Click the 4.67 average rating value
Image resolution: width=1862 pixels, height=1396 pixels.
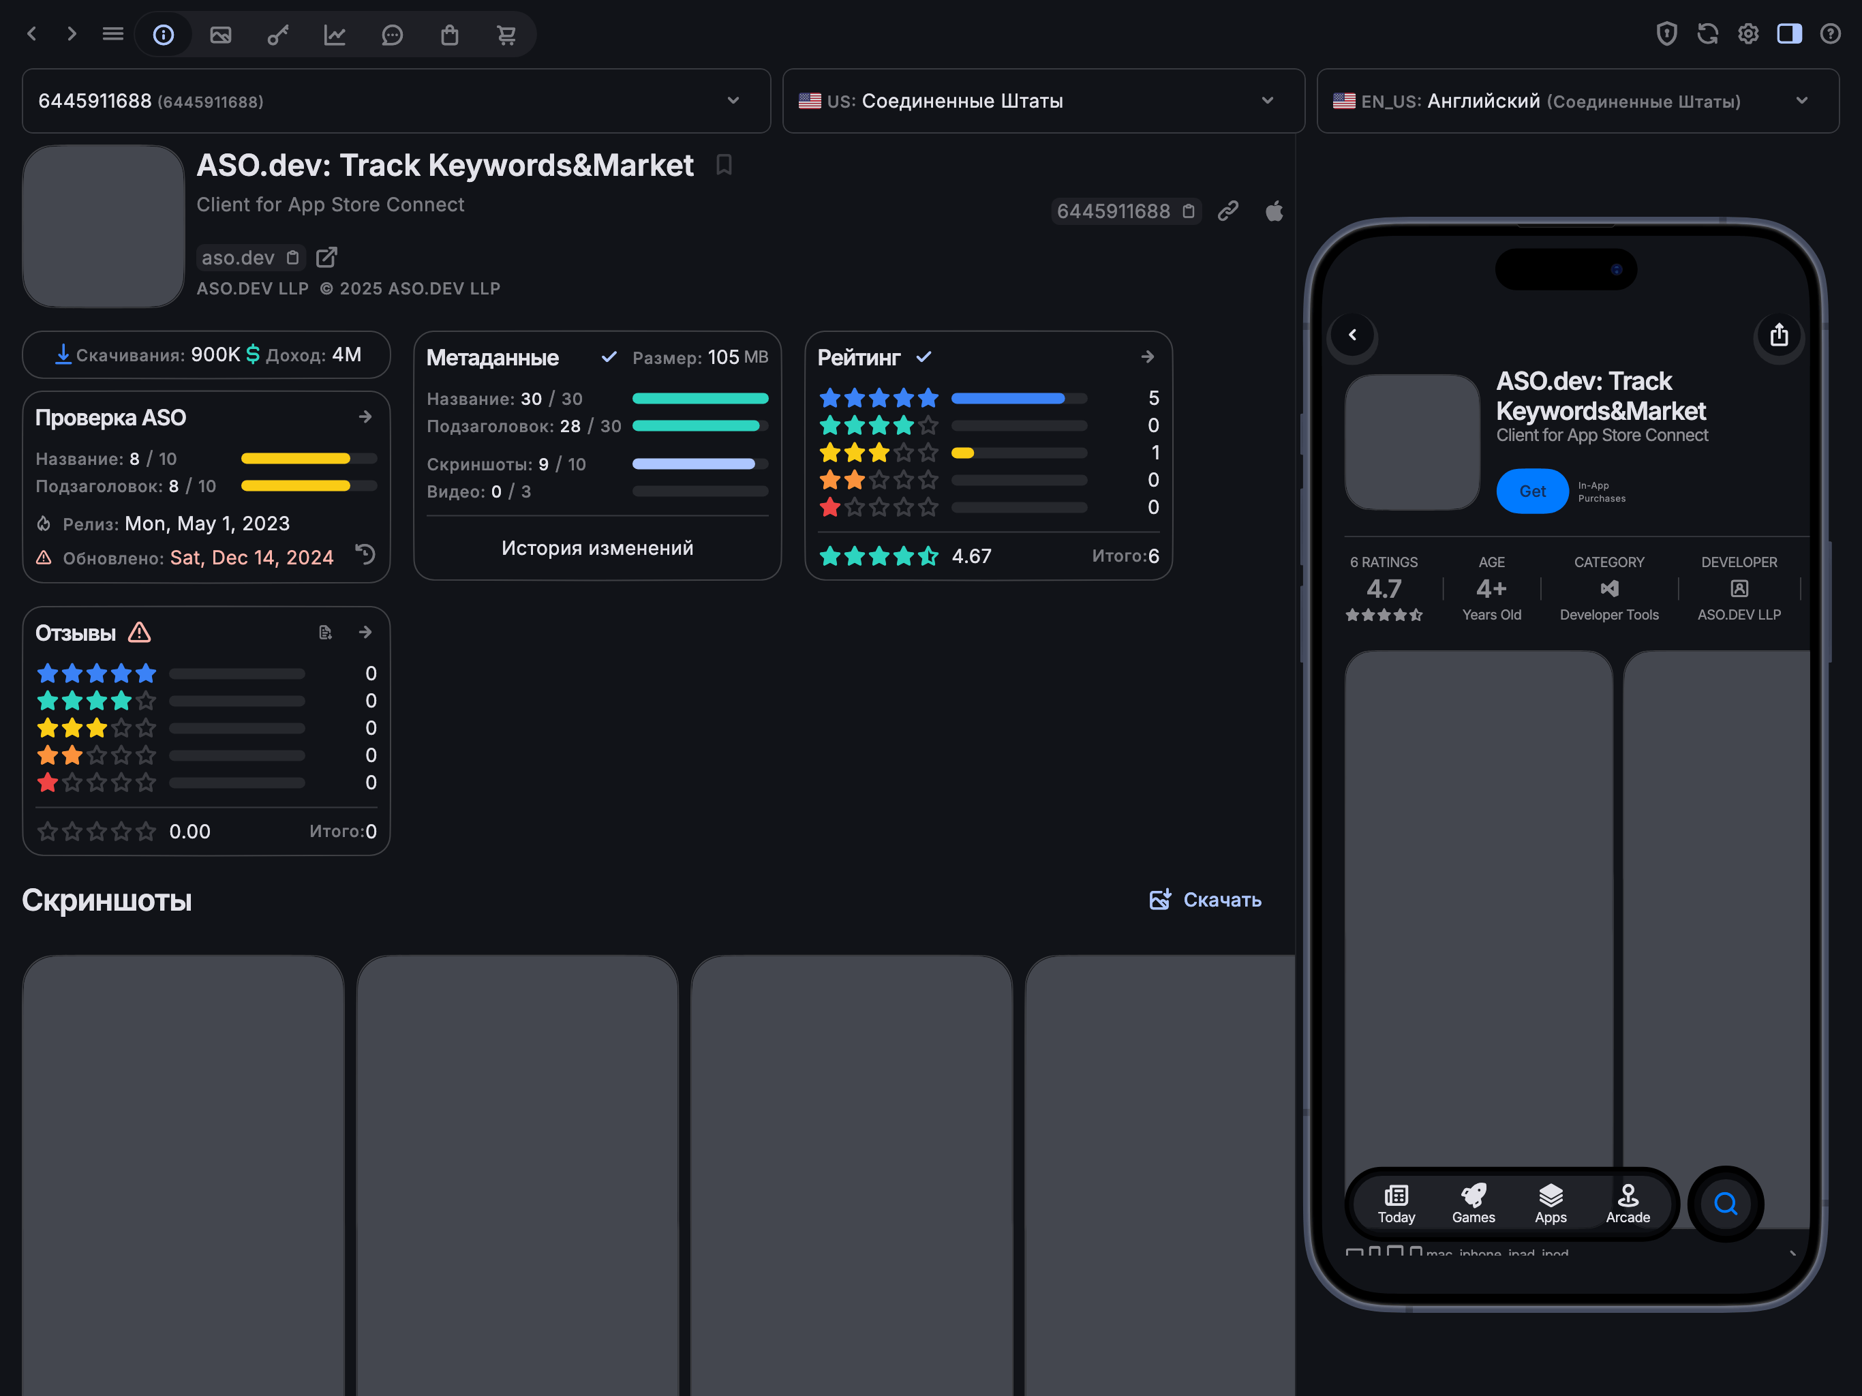click(971, 556)
